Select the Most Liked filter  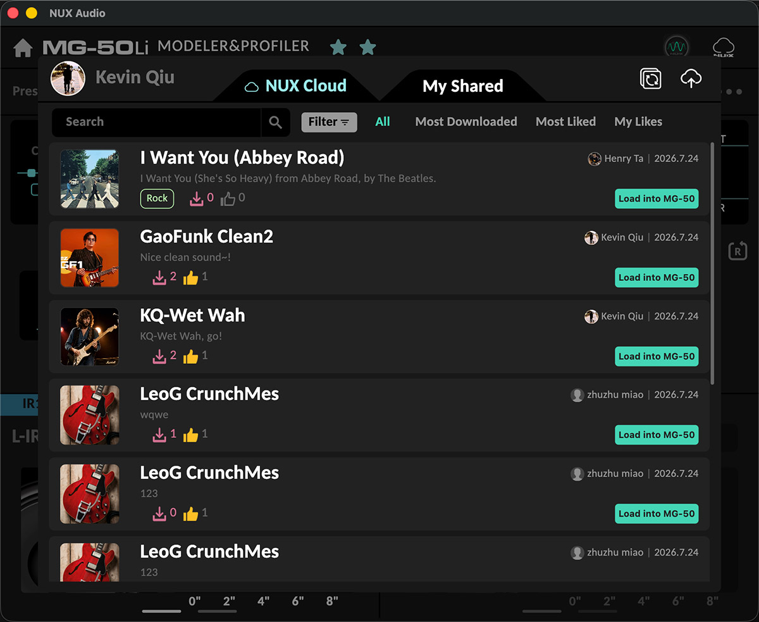click(565, 121)
